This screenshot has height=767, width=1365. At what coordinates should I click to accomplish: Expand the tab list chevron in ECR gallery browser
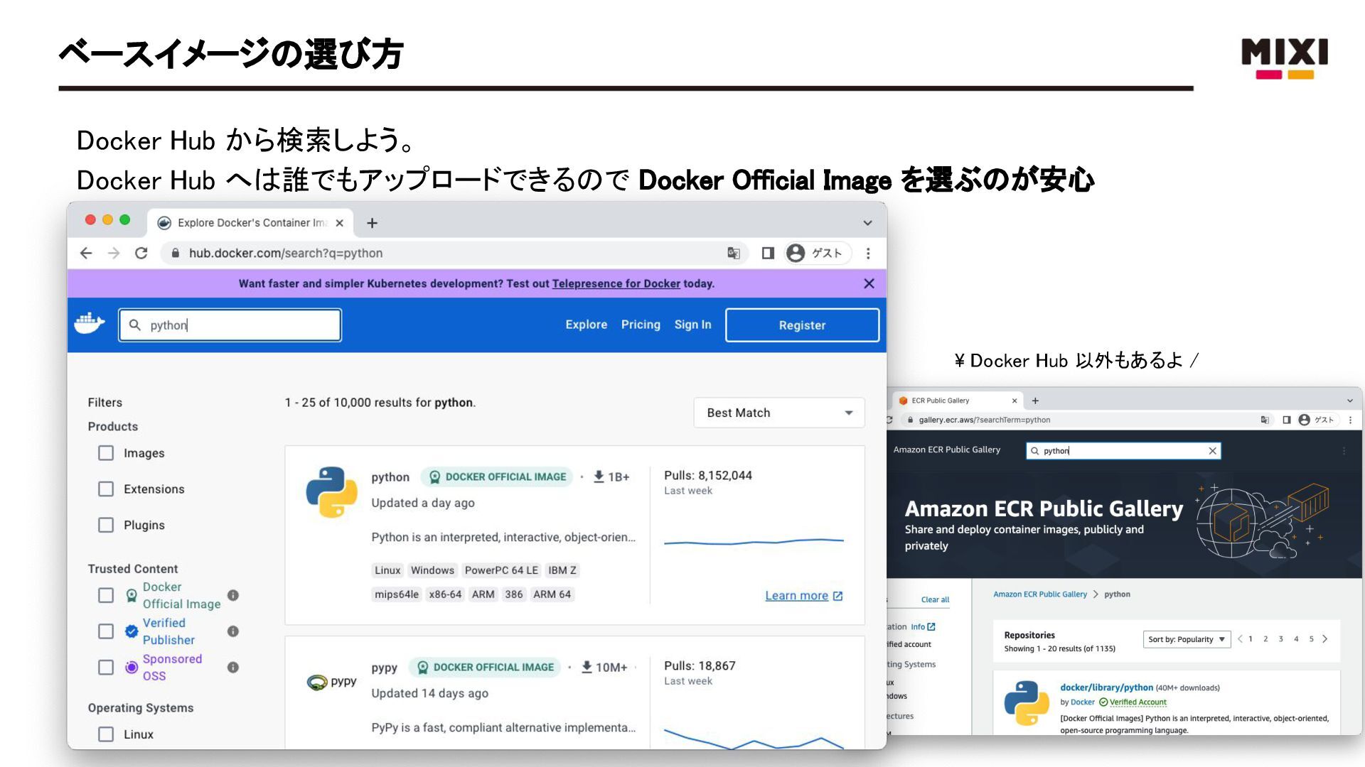click(1350, 401)
